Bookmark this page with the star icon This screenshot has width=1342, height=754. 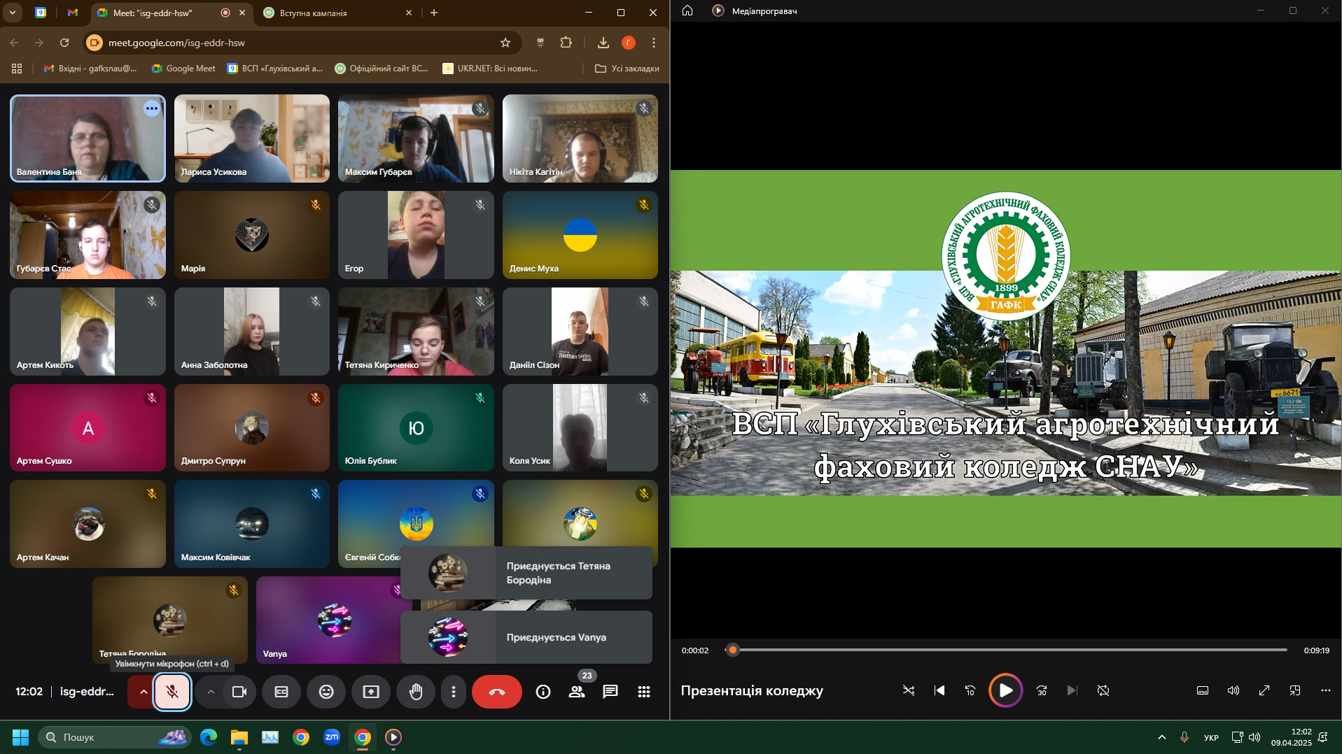pyautogui.click(x=505, y=43)
